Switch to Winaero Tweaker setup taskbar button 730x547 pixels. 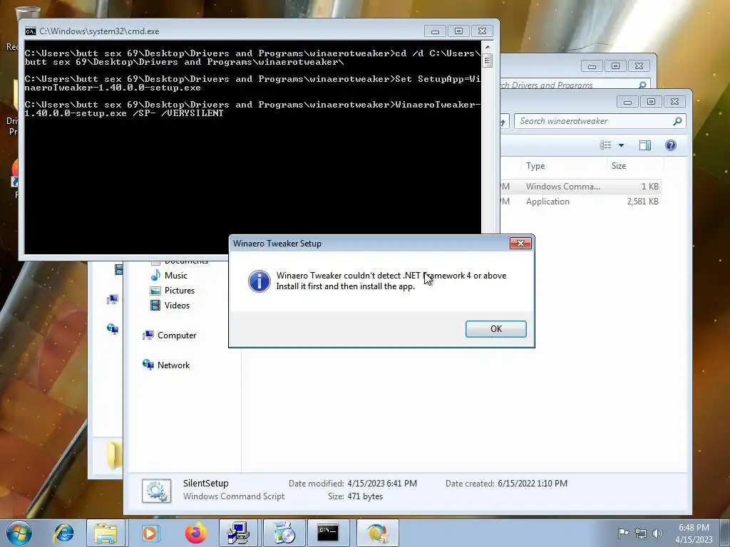tap(378, 533)
